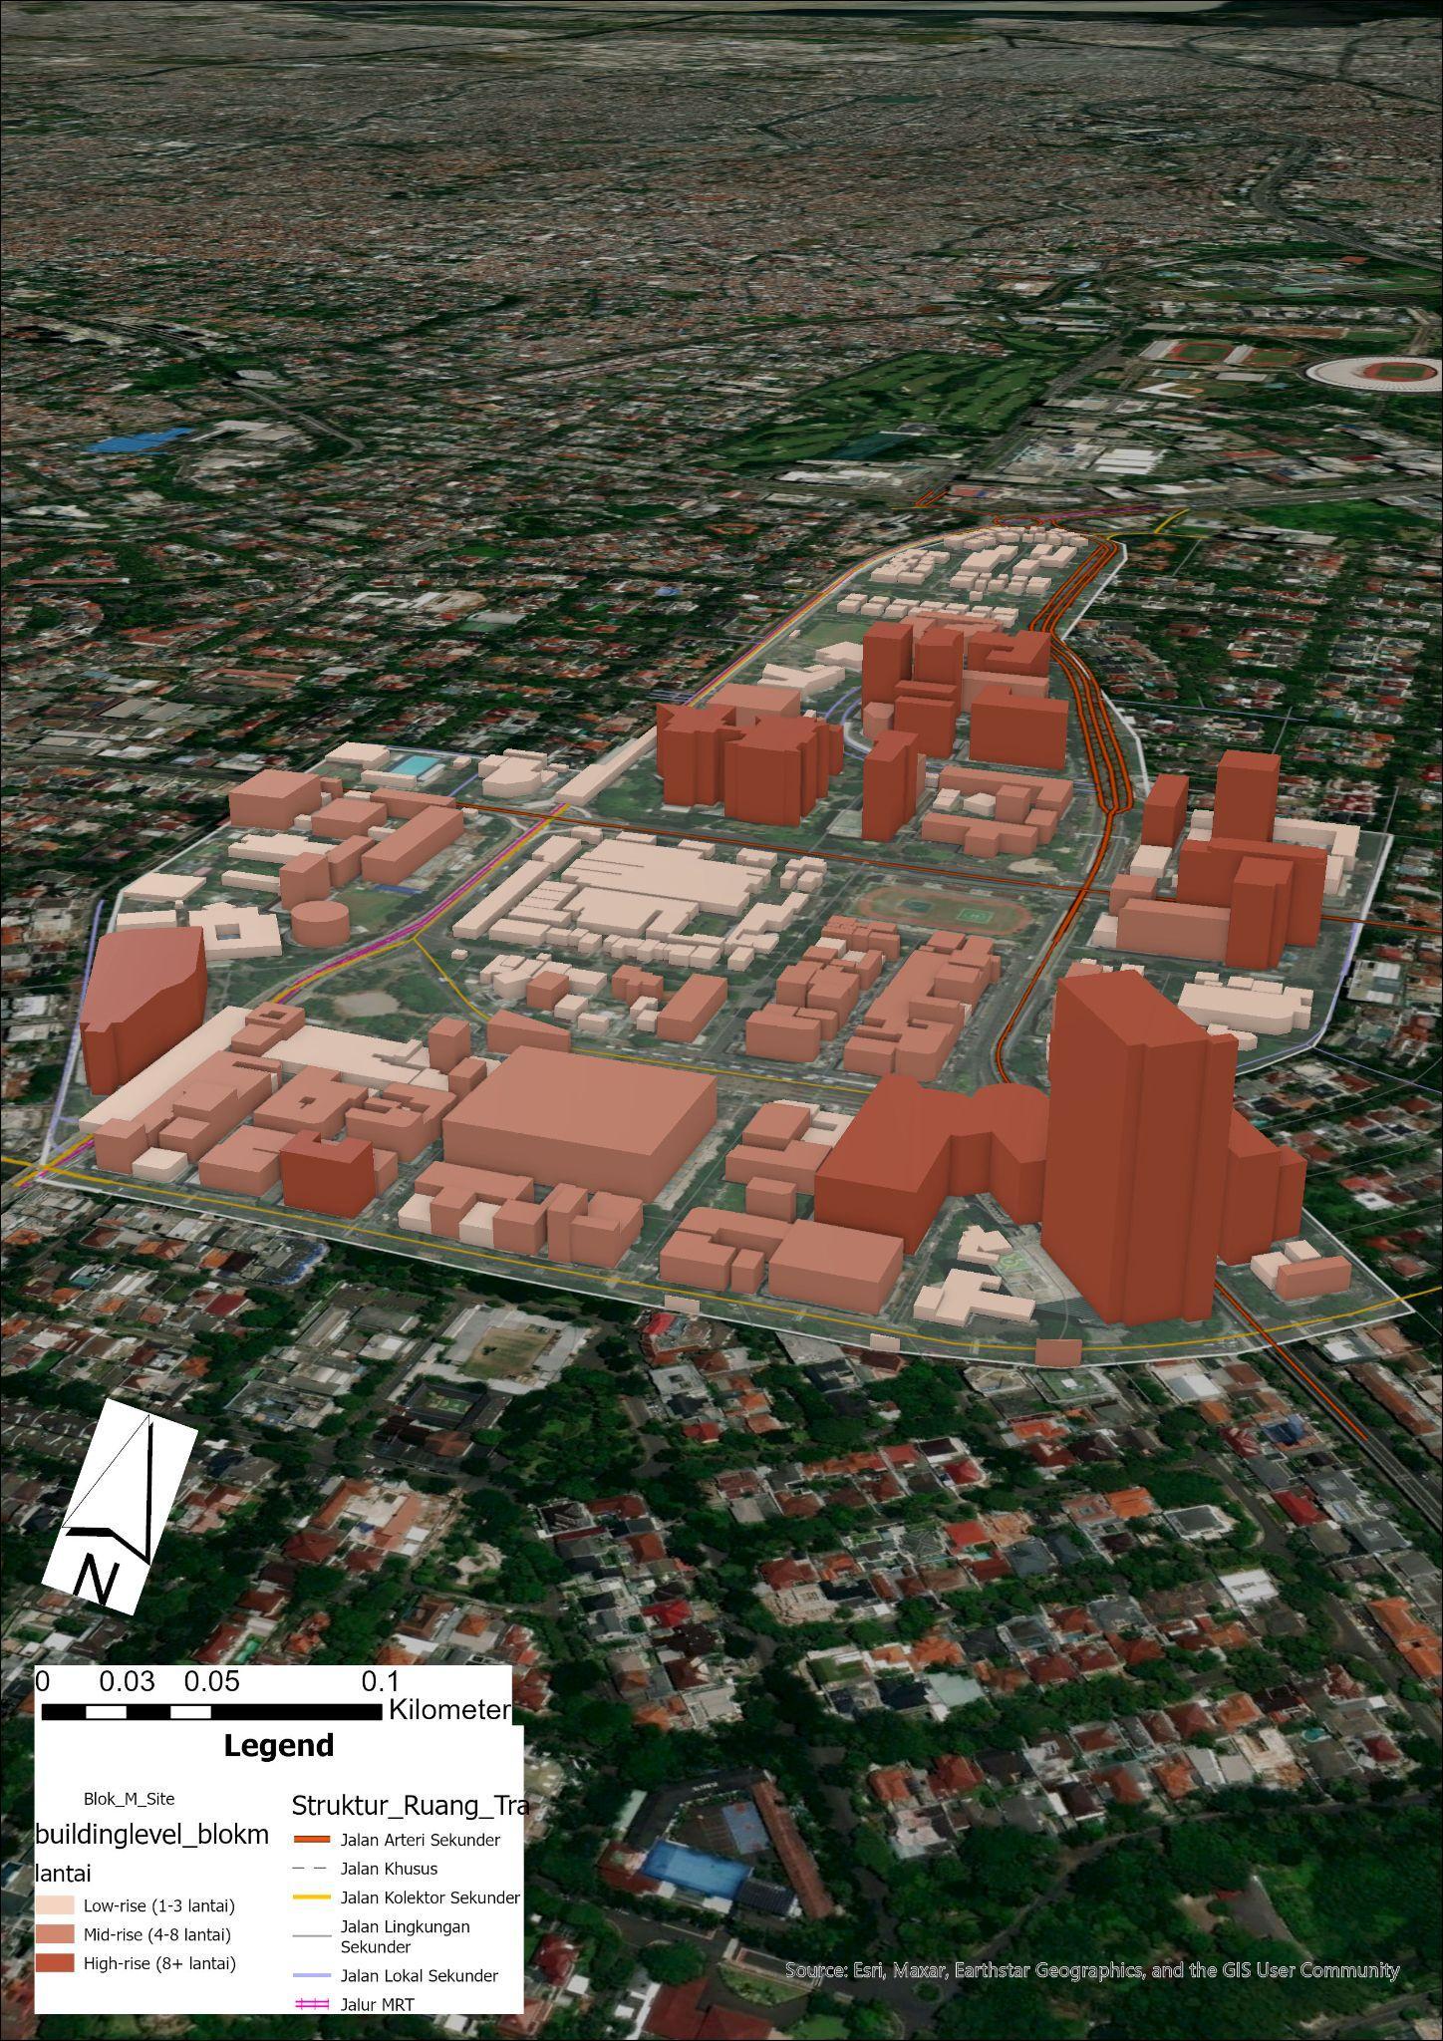Click the "buildinglevel_blokm" layer heading
Screen dimensions: 1443x2041
click(x=152, y=1836)
